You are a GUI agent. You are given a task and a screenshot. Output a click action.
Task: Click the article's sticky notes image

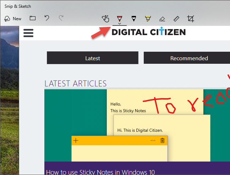(x=137, y=125)
